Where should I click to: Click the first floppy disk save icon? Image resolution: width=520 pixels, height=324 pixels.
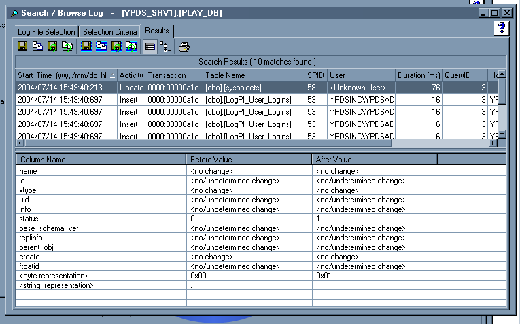22,47
